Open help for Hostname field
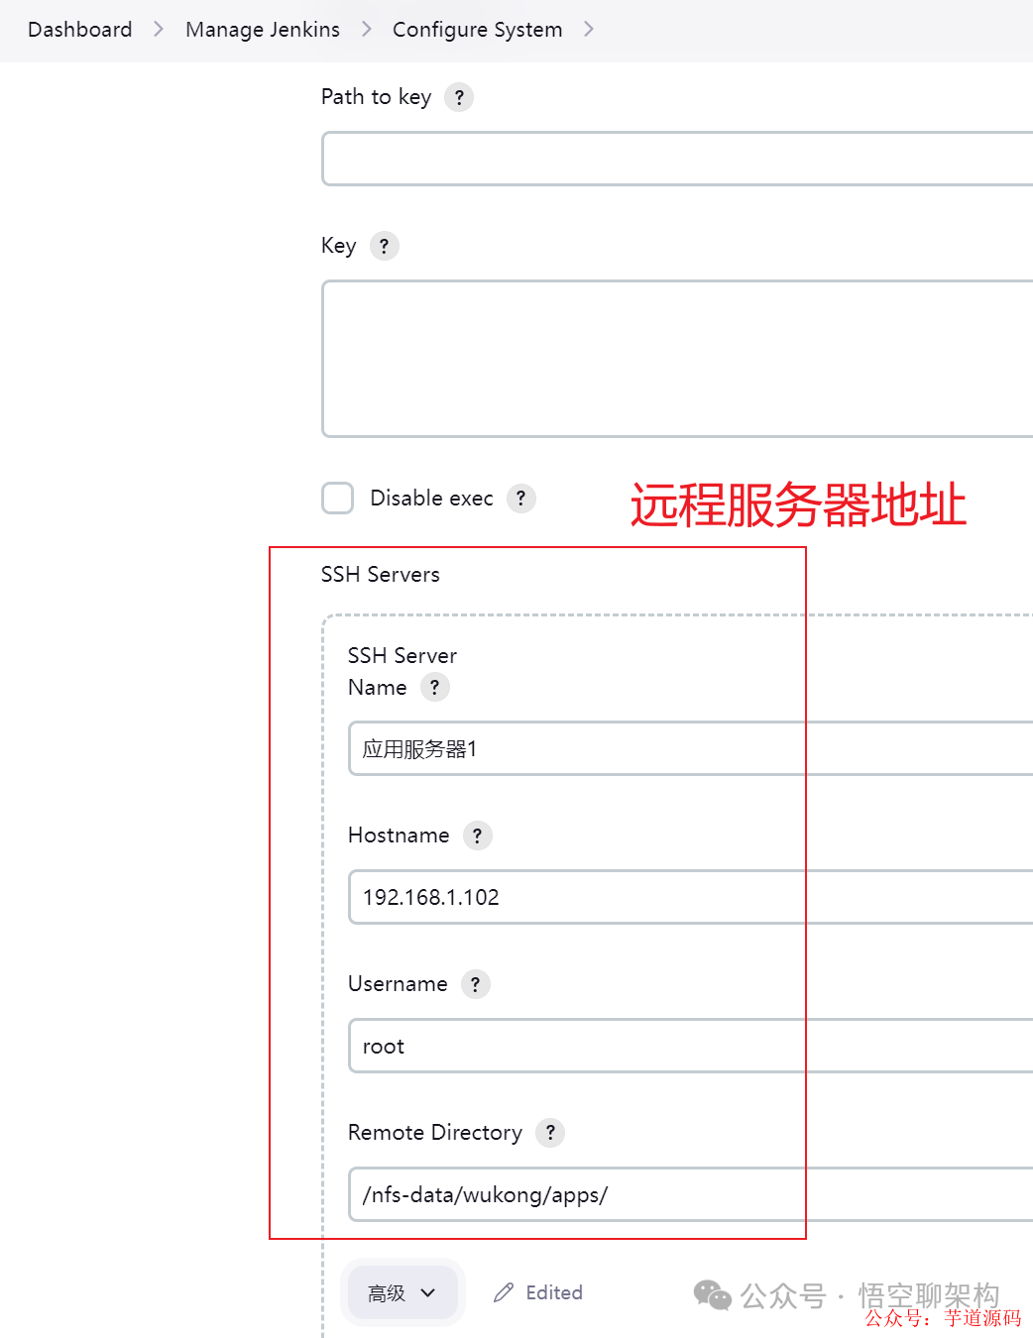Viewport: 1033px width, 1338px height. (x=478, y=836)
